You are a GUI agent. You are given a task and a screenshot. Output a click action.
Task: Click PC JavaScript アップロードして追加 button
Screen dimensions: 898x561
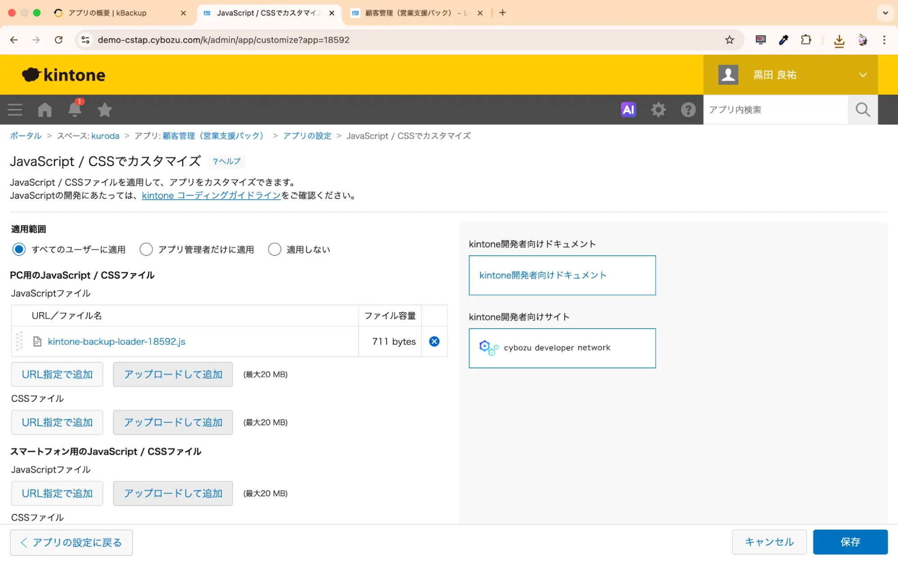coord(173,374)
